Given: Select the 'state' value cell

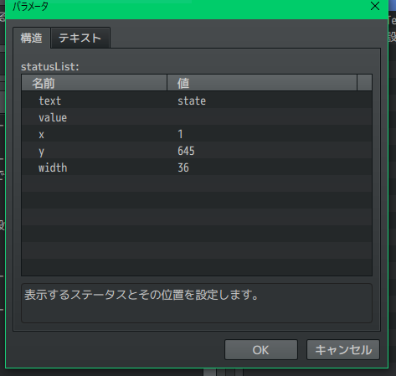Looking at the screenshot, I should tap(192, 100).
